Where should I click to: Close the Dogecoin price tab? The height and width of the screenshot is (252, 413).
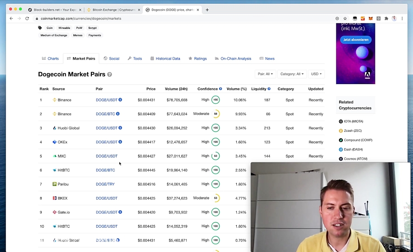pyautogui.click(x=198, y=10)
